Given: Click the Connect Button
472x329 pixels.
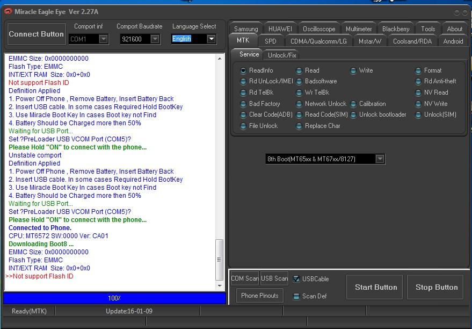Looking at the screenshot, I should [x=37, y=34].
